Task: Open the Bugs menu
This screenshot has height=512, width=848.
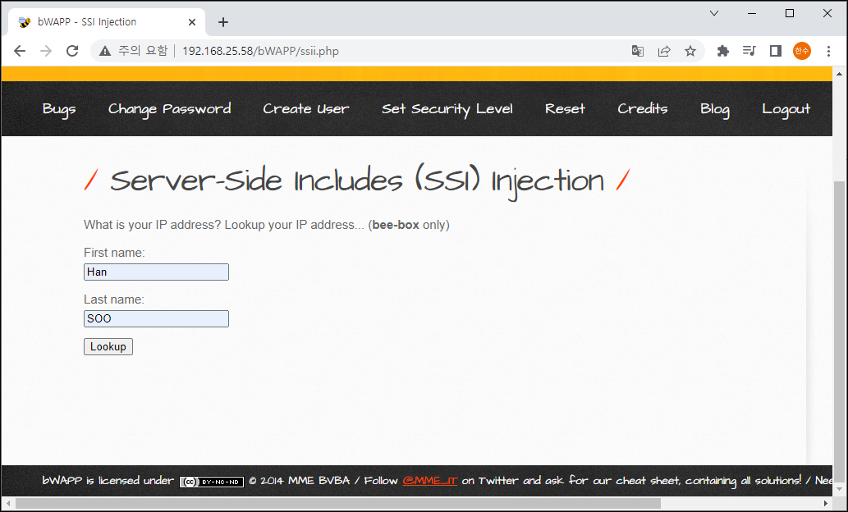Action: pos(59,109)
